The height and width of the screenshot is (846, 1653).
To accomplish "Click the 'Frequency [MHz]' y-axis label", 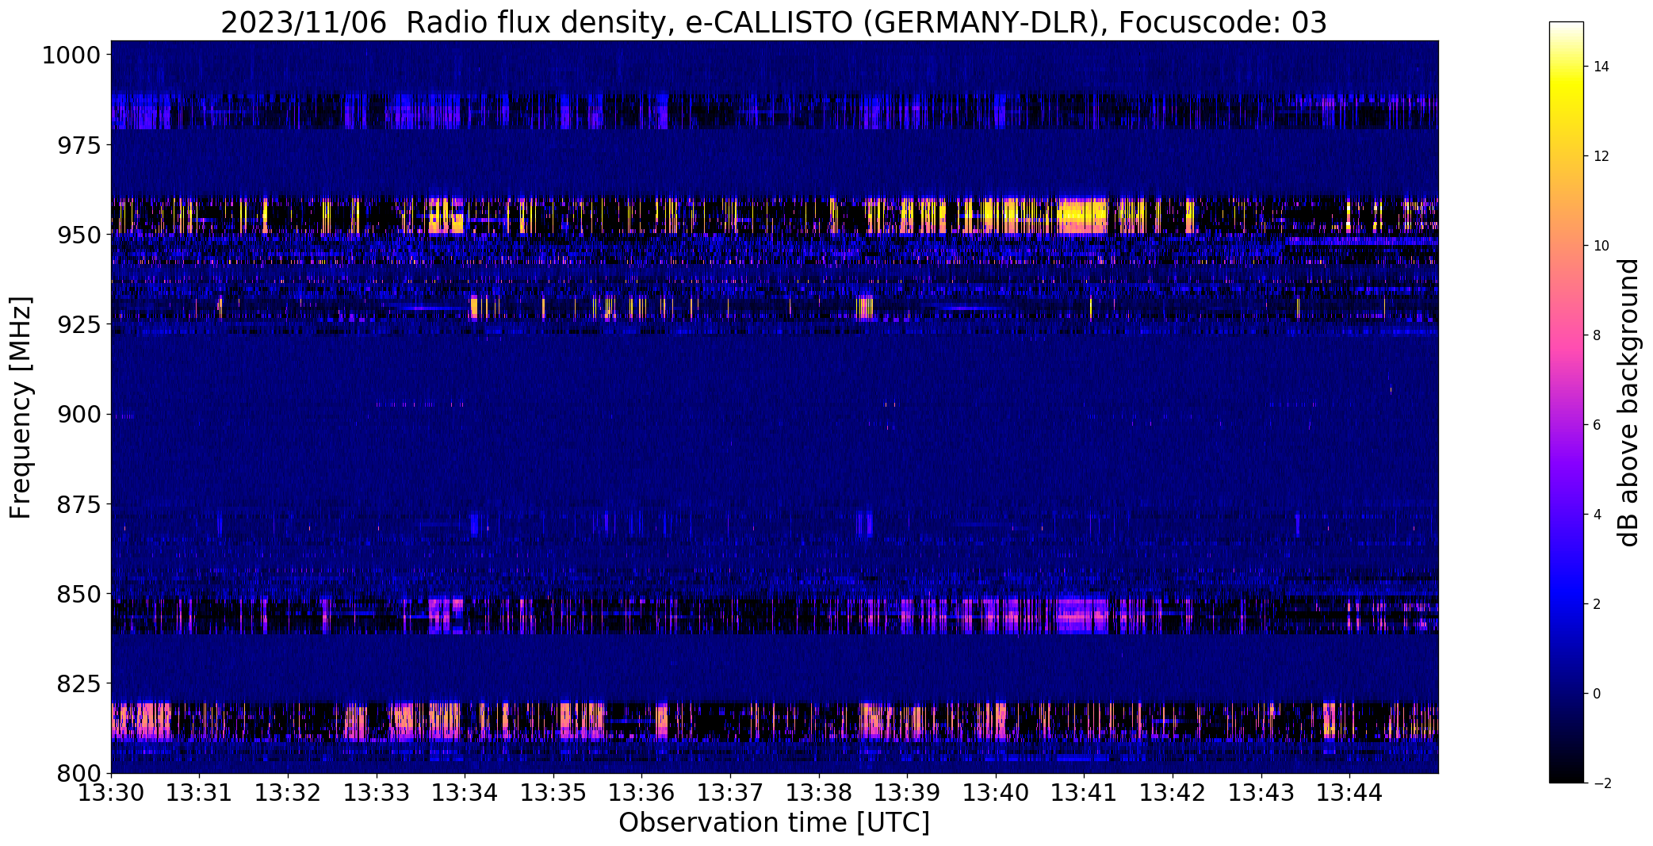I will [x=21, y=408].
